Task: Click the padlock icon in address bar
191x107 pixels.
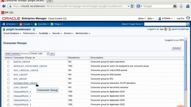Action: (10, 6)
